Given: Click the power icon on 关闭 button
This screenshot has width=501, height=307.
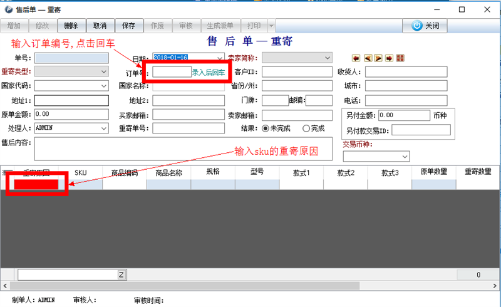Looking at the screenshot, I should pyautogui.click(x=417, y=26).
